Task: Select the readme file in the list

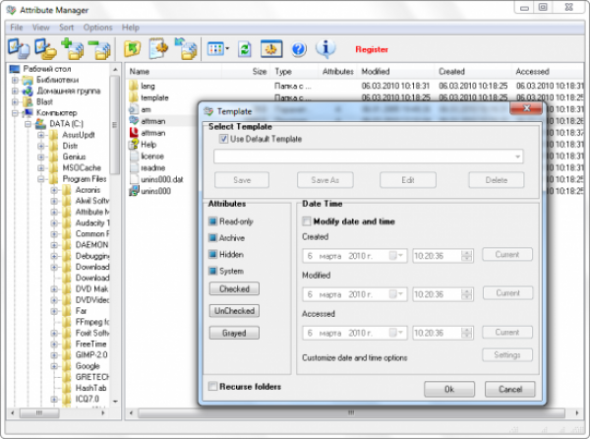Action: (x=152, y=167)
